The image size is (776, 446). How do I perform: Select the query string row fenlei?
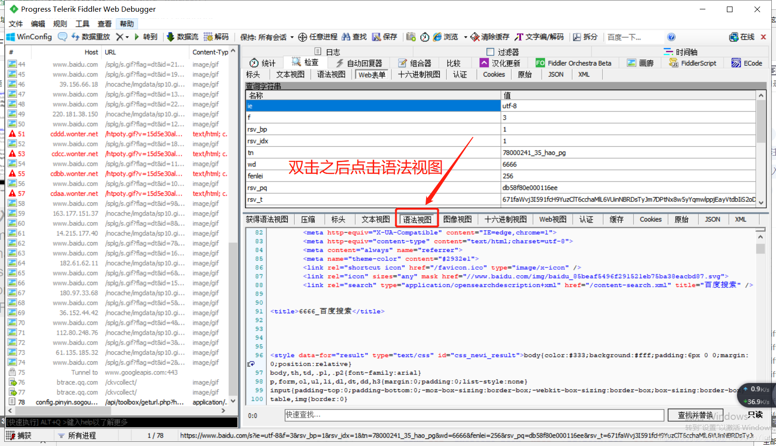click(500, 176)
